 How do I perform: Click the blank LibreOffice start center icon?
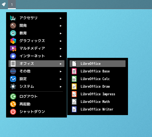point(74,64)
